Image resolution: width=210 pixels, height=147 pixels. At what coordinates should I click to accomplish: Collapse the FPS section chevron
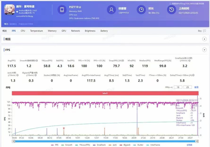coord(204,50)
